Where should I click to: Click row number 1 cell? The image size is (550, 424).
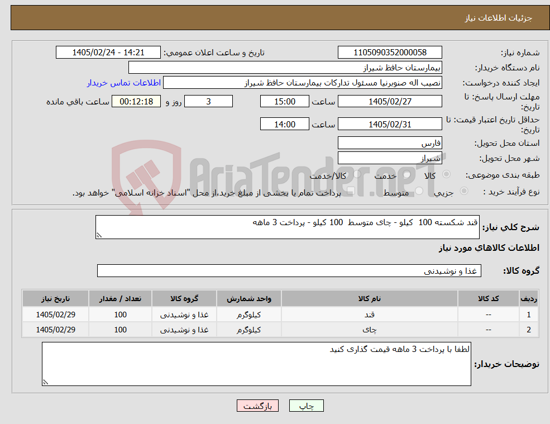(x=529, y=315)
